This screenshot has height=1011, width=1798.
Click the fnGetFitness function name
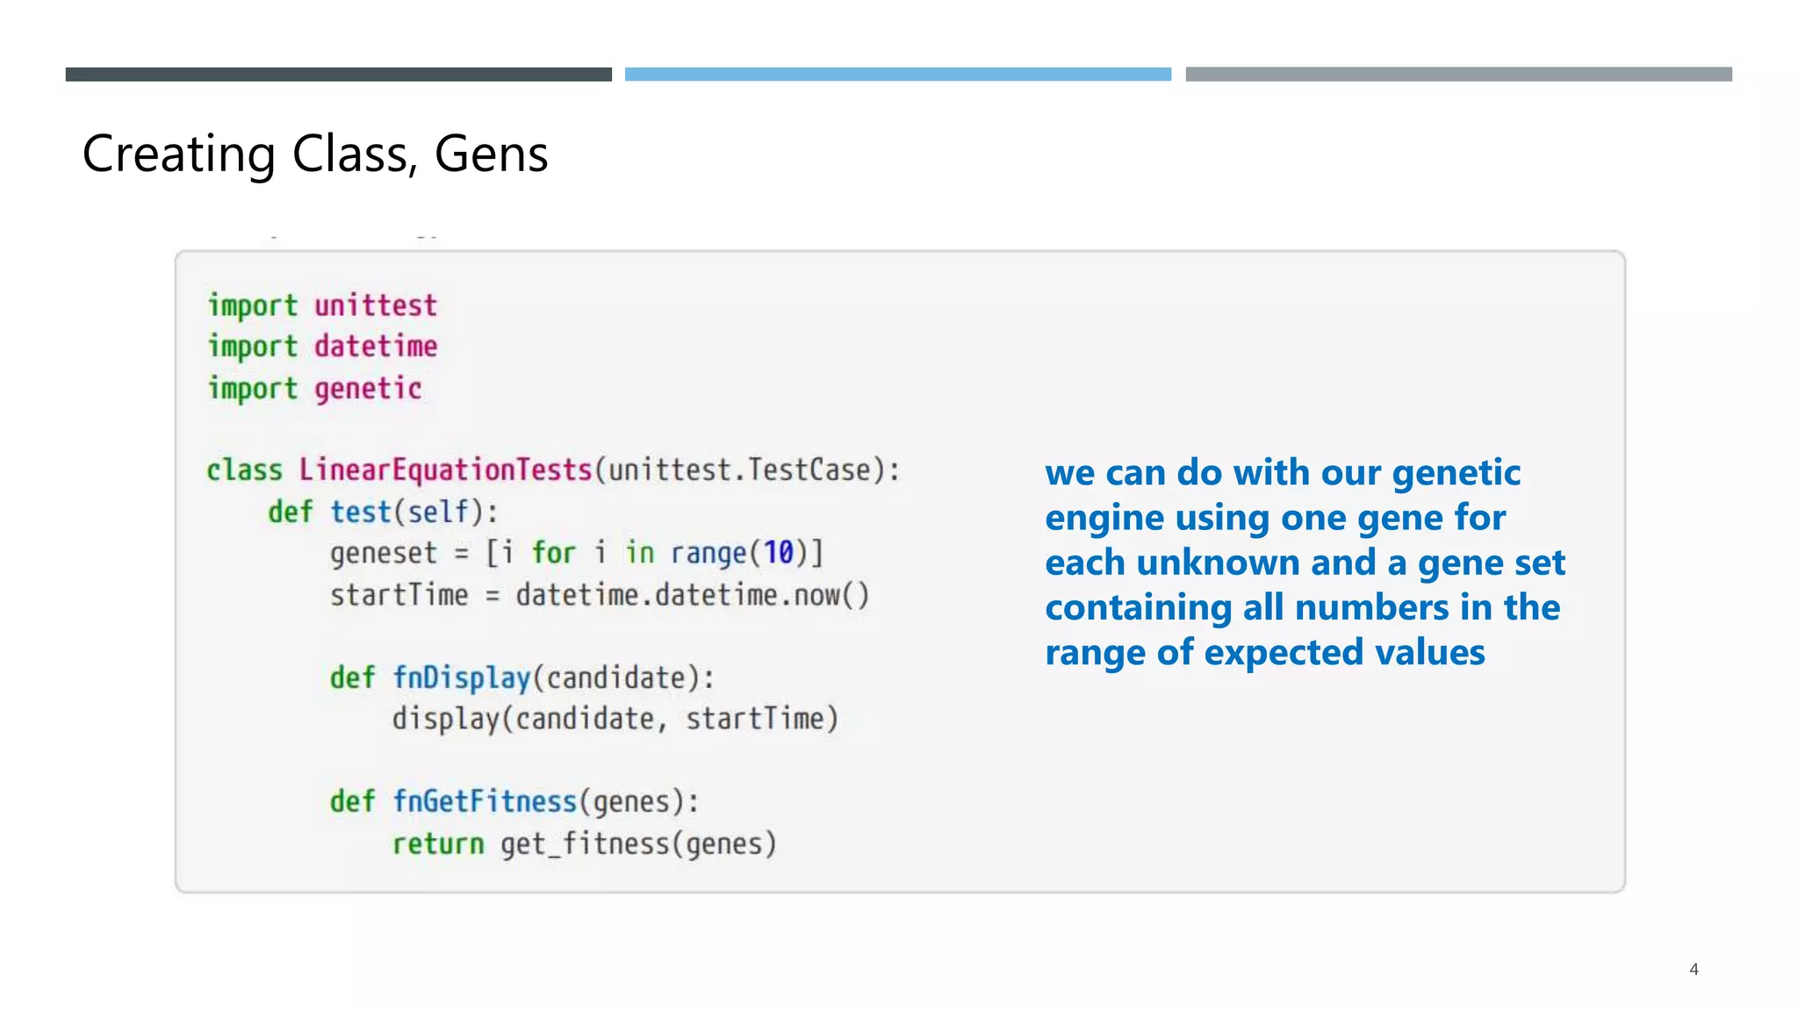(x=484, y=801)
